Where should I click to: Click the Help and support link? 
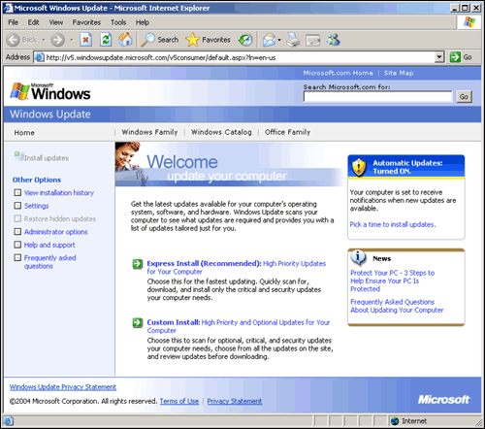coord(49,245)
